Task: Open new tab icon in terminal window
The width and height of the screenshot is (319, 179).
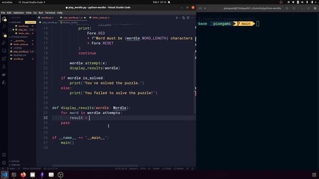Action: click(x=200, y=8)
